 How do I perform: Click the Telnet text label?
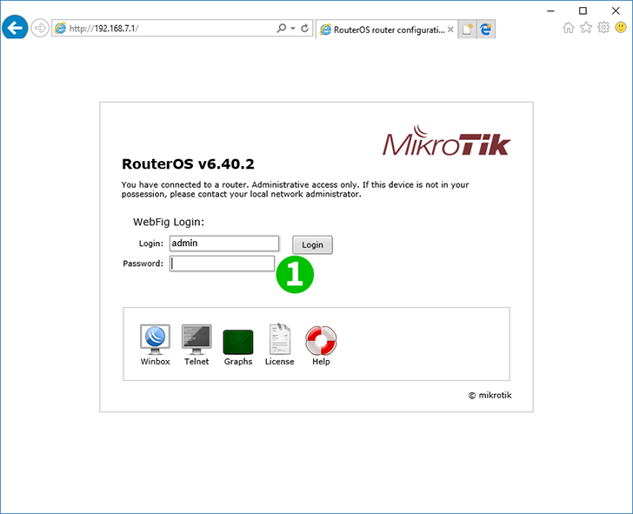pyautogui.click(x=197, y=362)
